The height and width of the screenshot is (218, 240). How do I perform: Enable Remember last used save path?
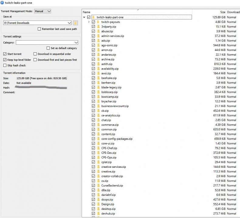point(39,29)
